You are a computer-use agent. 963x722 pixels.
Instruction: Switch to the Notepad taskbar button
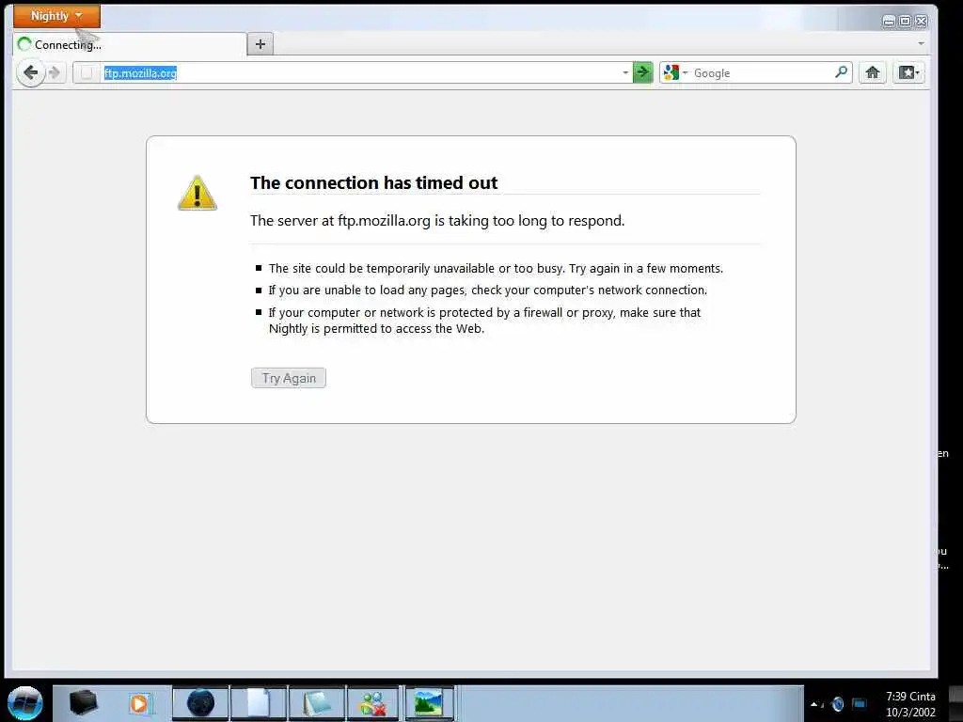317,703
